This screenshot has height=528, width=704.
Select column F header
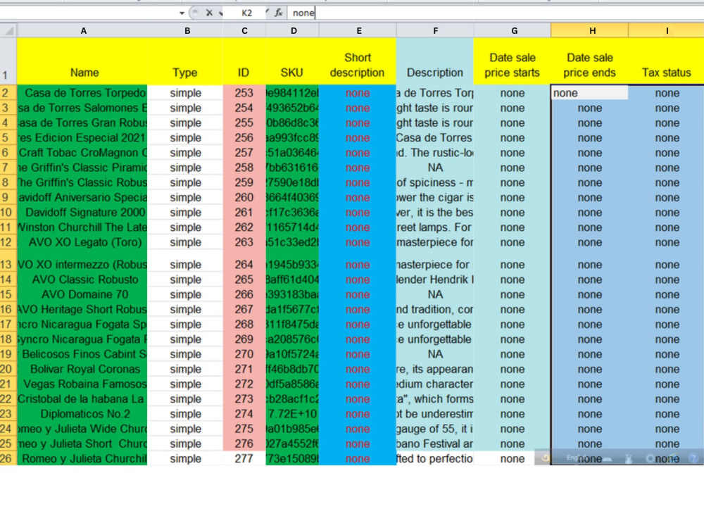pos(435,30)
